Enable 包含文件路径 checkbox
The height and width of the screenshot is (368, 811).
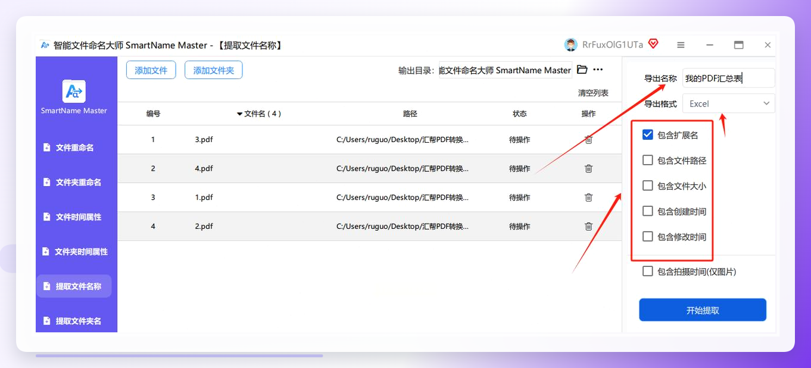[648, 160]
